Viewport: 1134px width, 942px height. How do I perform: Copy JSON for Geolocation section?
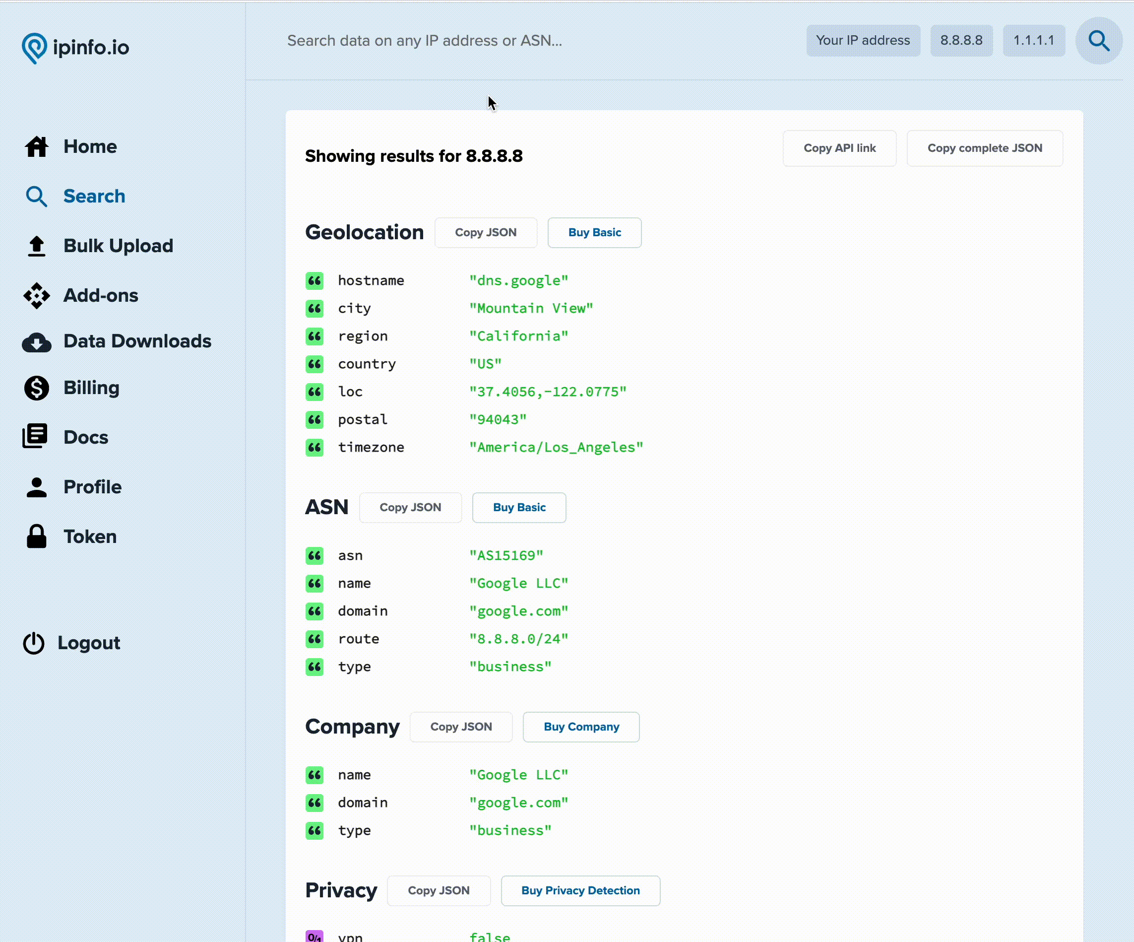pos(486,232)
